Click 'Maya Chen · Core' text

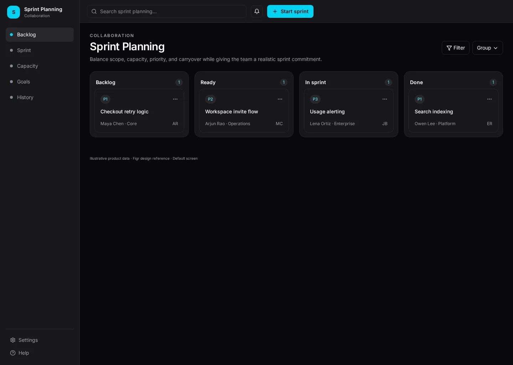tap(119, 124)
